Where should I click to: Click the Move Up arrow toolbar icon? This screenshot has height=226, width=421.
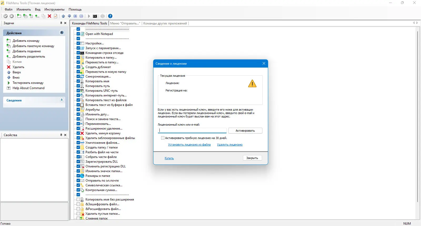coord(63,16)
